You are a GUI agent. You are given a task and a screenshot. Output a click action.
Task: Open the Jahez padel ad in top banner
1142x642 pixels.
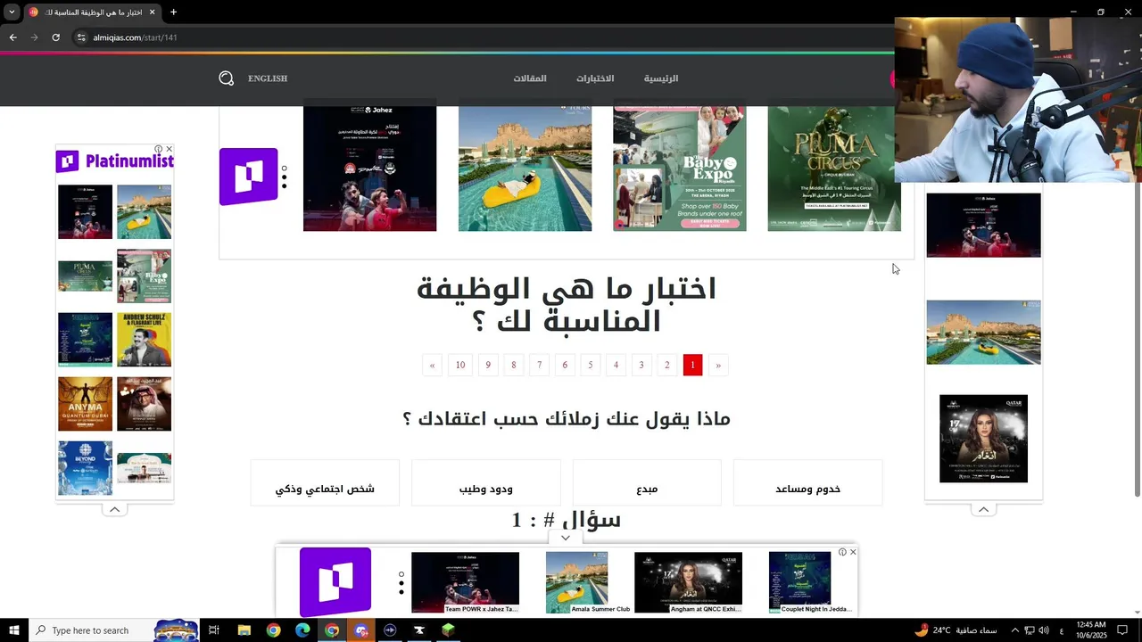coord(369,169)
